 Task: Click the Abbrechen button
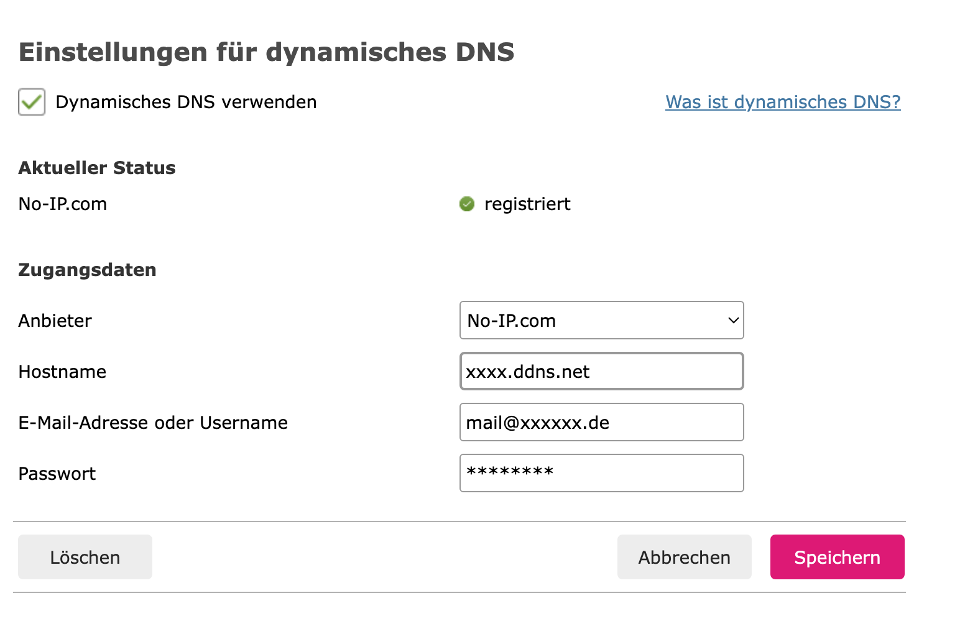684,557
